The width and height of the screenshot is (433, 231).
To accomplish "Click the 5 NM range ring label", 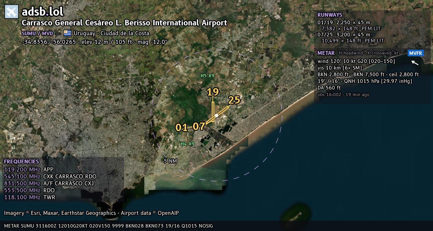I will pyautogui.click(x=170, y=161).
